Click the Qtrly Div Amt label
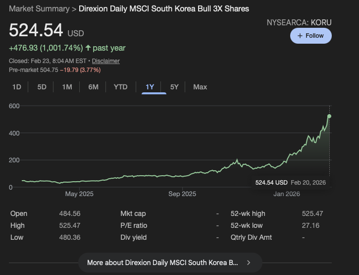359x275 pixels. click(x=251, y=238)
